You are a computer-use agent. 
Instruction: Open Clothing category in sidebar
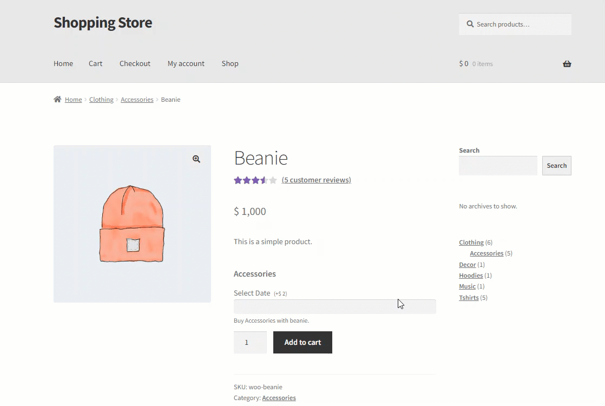(471, 243)
